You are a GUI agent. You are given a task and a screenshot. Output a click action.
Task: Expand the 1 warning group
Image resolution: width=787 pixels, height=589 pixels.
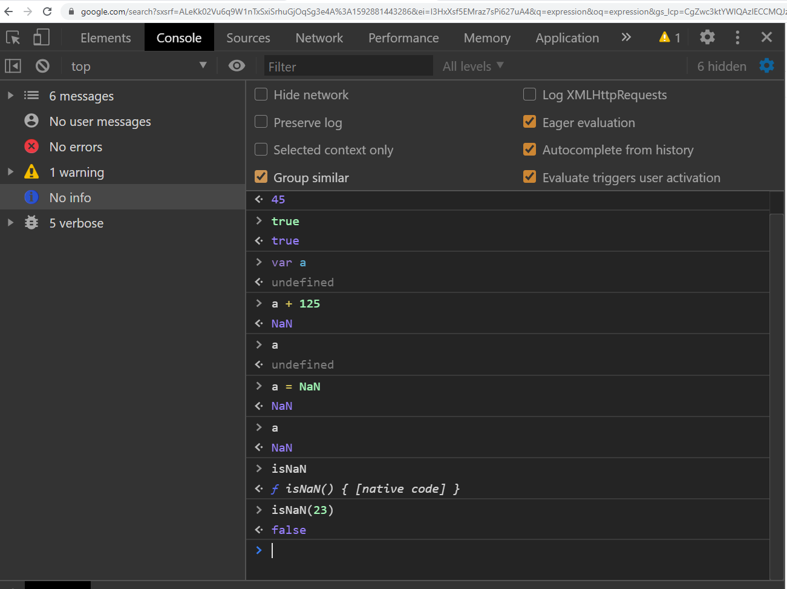point(10,172)
